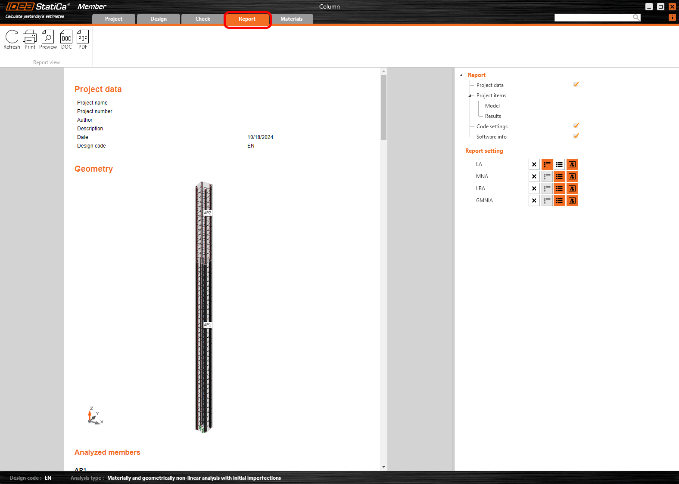Click the search magnifier icon
Viewport: 679px width, 484px height.
[636, 17]
